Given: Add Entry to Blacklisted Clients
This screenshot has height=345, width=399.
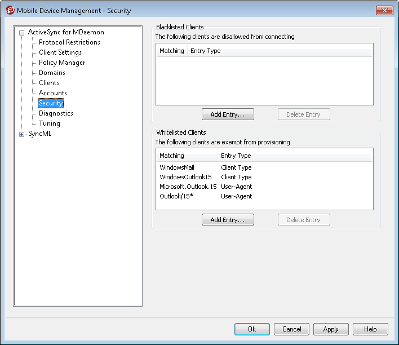Looking at the screenshot, I should coord(228,114).
